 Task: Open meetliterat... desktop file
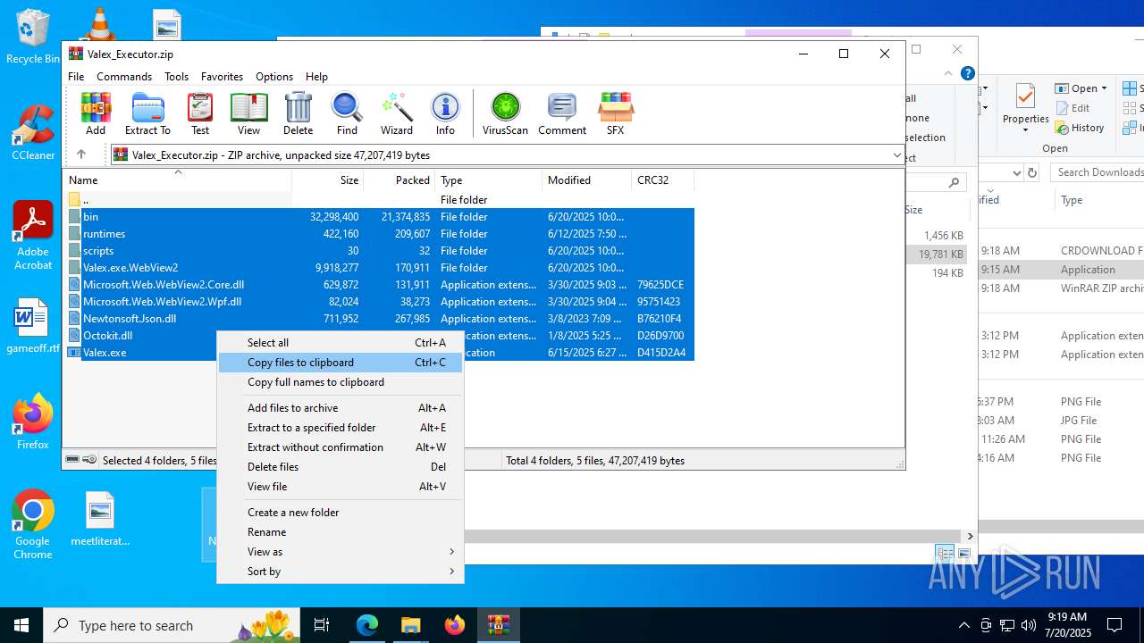(x=100, y=519)
